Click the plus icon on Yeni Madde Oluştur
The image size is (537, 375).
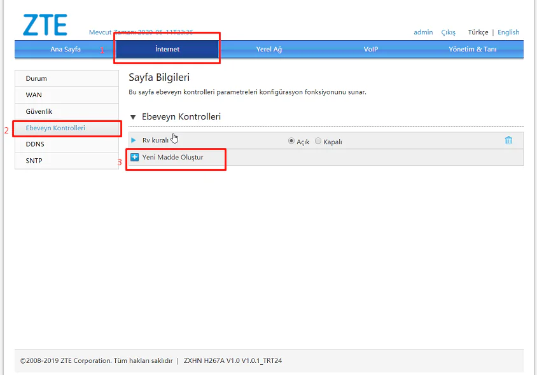[x=134, y=156]
